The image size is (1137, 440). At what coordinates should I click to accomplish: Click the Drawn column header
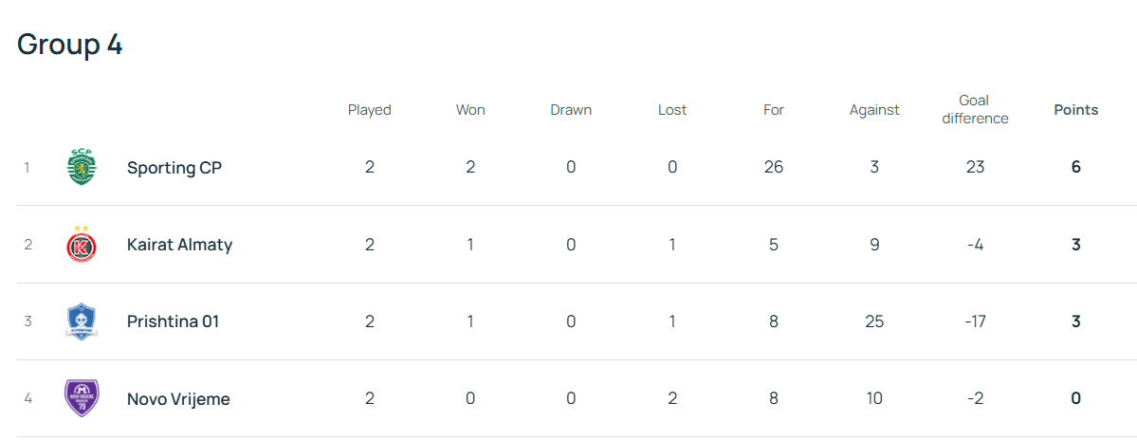click(571, 110)
